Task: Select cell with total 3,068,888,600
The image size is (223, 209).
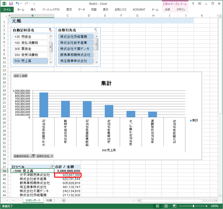Action: [x=68, y=171]
